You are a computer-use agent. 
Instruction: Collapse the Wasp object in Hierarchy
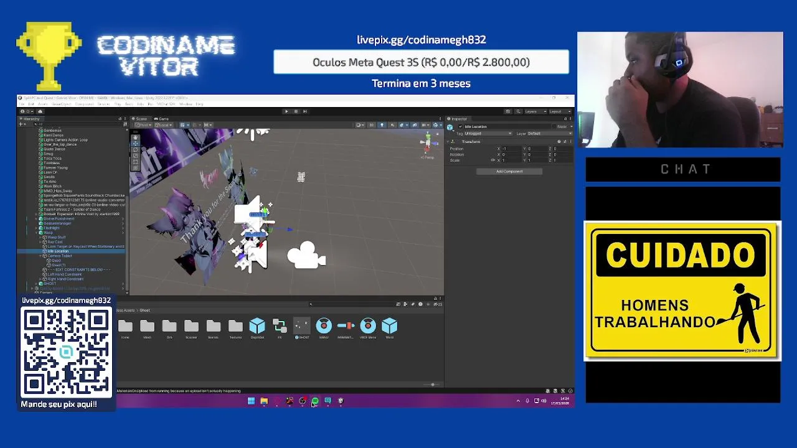[36, 233]
